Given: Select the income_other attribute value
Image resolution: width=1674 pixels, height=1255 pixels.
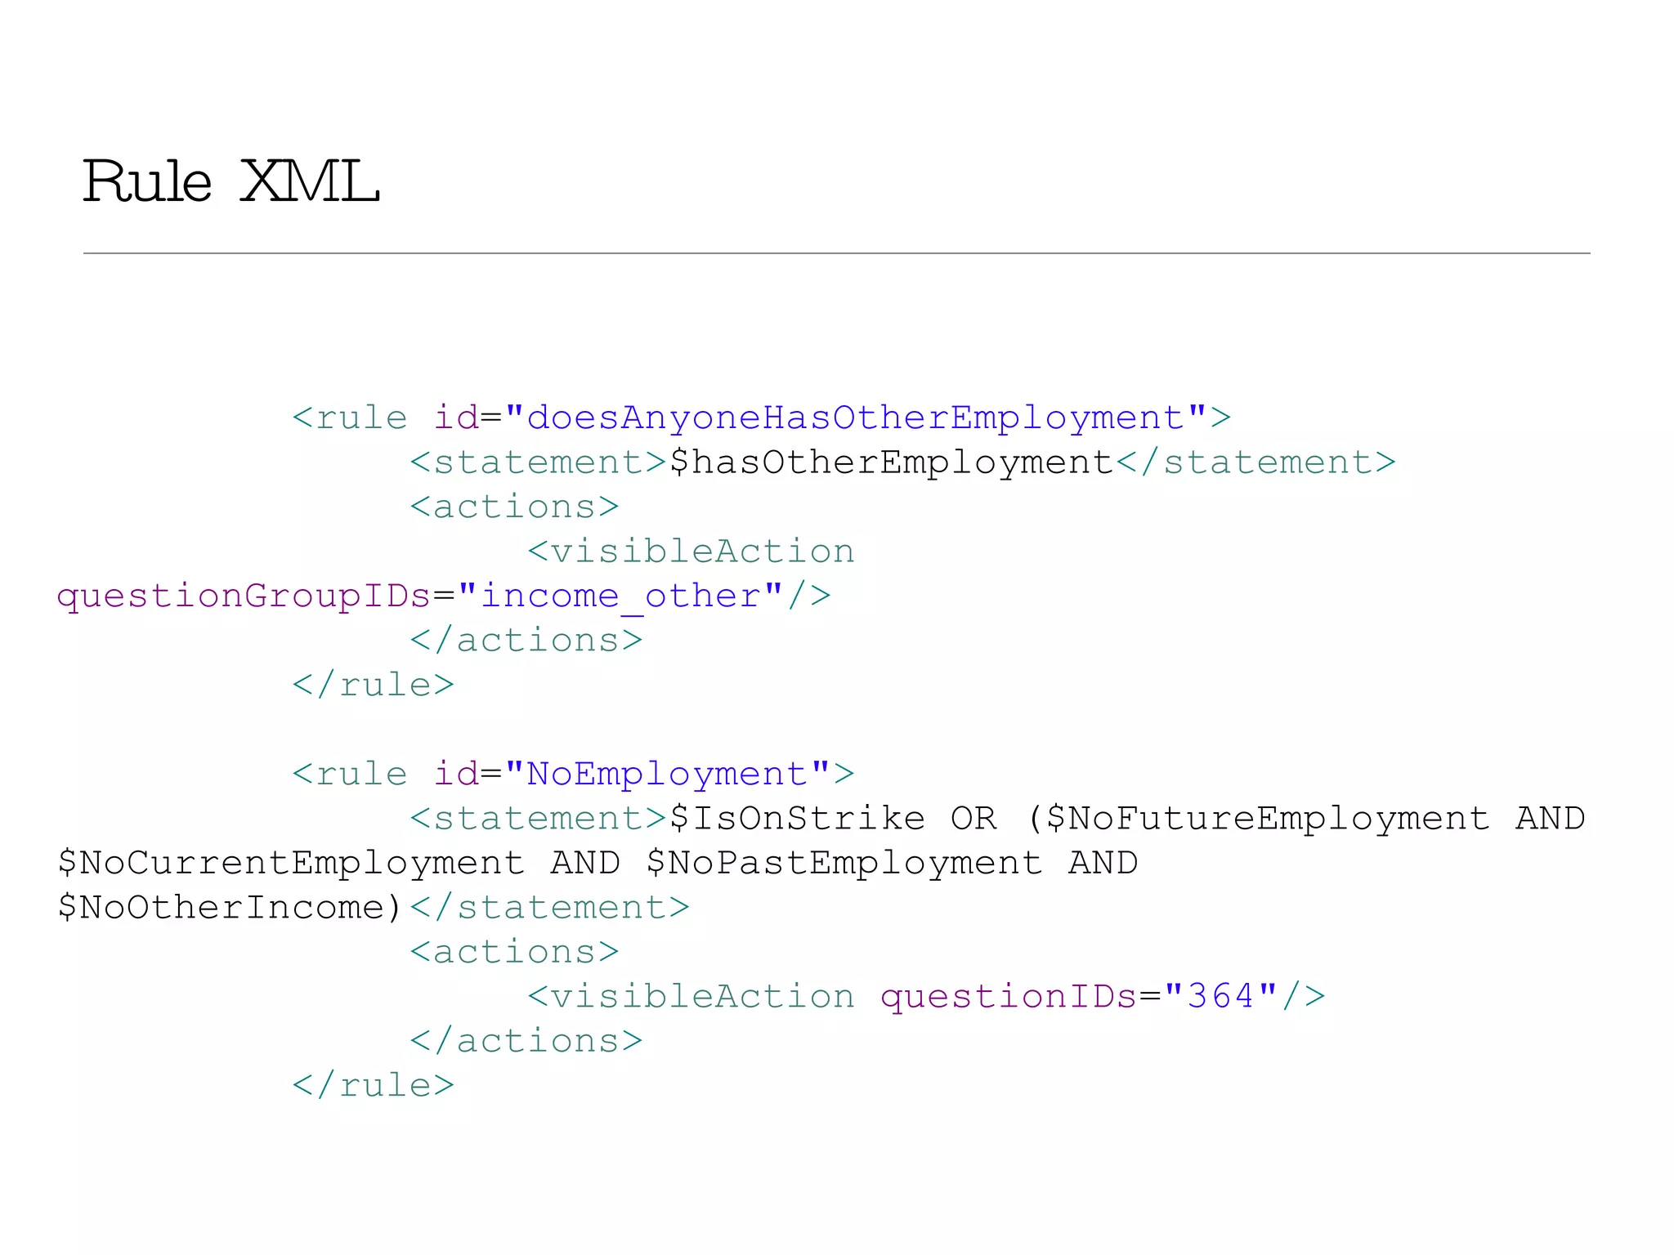Looking at the screenshot, I should click(x=620, y=596).
